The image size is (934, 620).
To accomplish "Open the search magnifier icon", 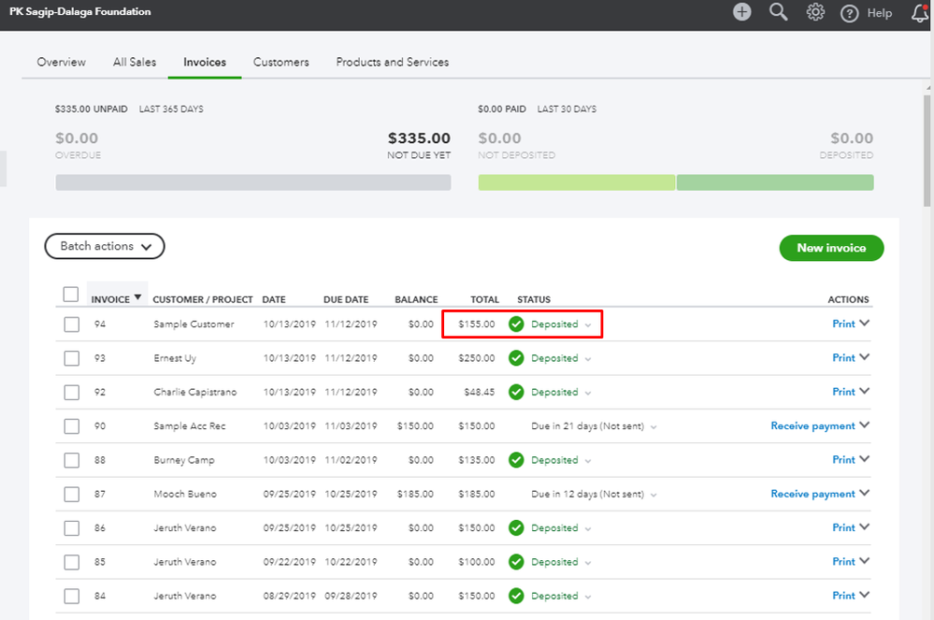I will coord(778,12).
